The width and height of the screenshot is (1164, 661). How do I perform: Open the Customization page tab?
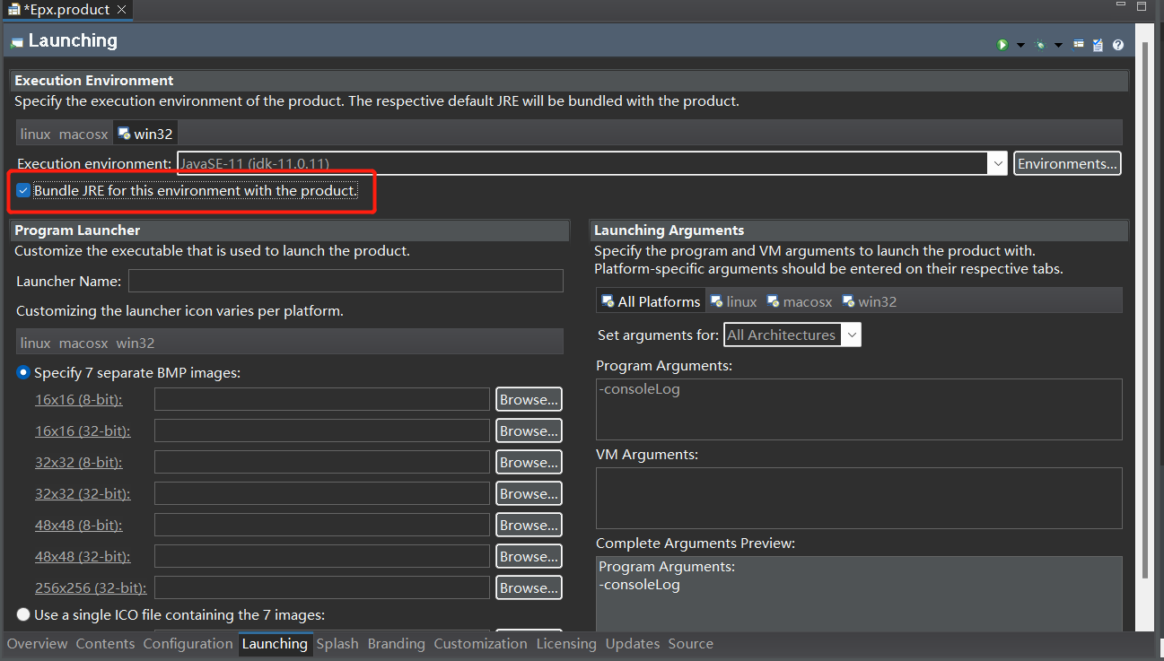point(480,644)
